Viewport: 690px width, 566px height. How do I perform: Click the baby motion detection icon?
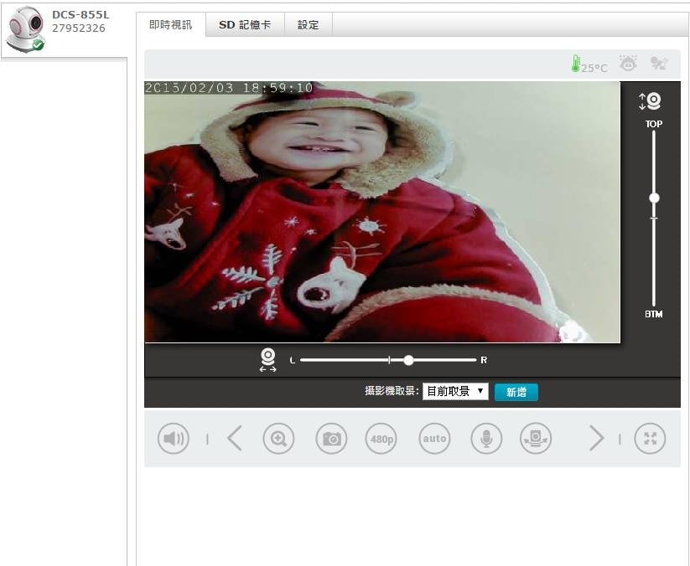pyautogui.click(x=659, y=63)
